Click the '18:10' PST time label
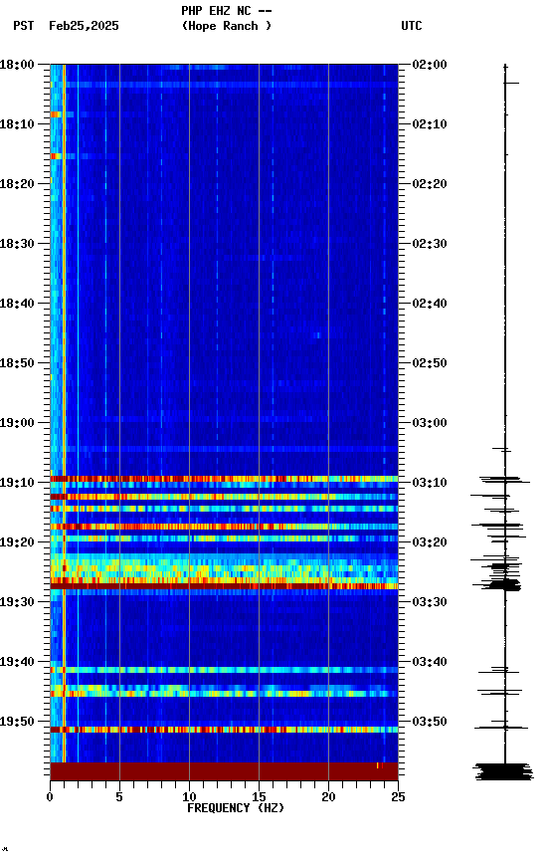Screen dimensions: 549x860 [x=17, y=124]
